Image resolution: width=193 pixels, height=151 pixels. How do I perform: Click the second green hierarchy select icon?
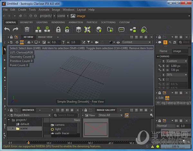(47, 30)
